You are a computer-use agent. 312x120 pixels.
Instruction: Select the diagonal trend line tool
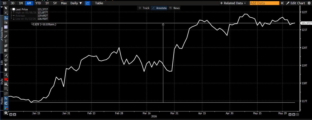pos(6,36)
